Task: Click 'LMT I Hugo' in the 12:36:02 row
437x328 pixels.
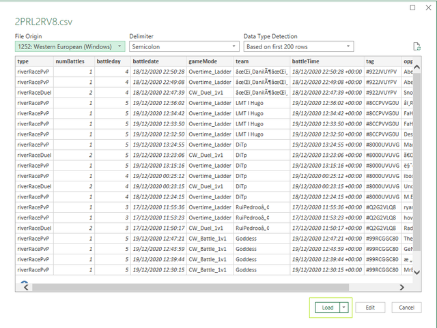Action: pos(262,103)
